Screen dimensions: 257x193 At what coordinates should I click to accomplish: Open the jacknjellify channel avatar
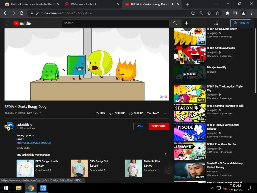coord(9,126)
